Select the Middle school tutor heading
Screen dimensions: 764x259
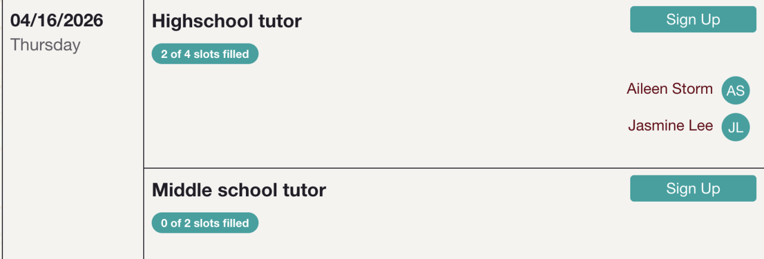coord(239,190)
